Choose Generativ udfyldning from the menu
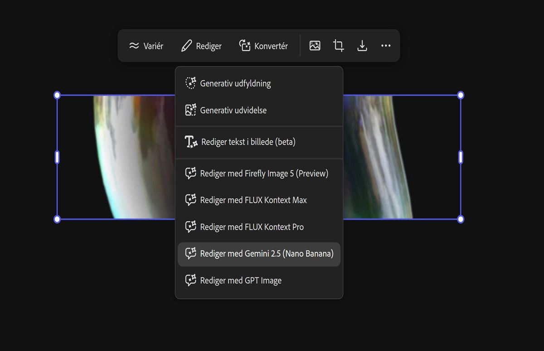Image resolution: width=544 pixels, height=351 pixels. pyautogui.click(x=259, y=83)
